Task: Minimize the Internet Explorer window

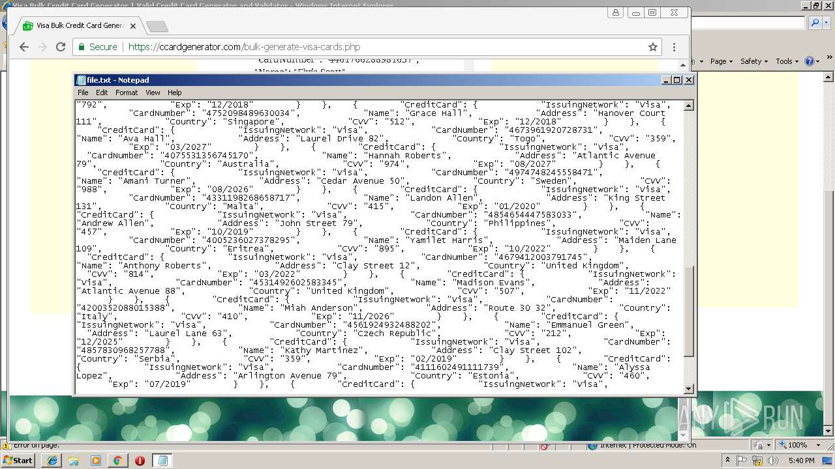Action: coord(806,5)
